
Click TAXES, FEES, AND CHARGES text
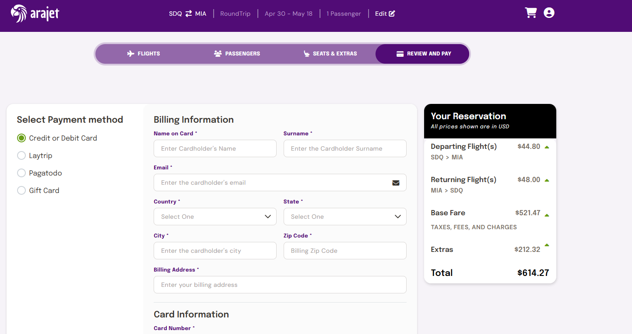(474, 227)
